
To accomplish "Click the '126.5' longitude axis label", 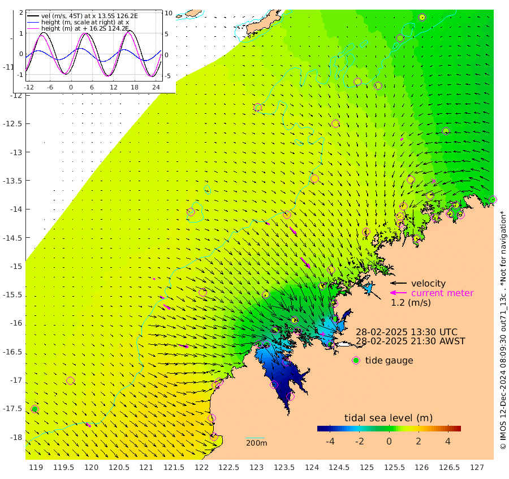I will (449, 467).
